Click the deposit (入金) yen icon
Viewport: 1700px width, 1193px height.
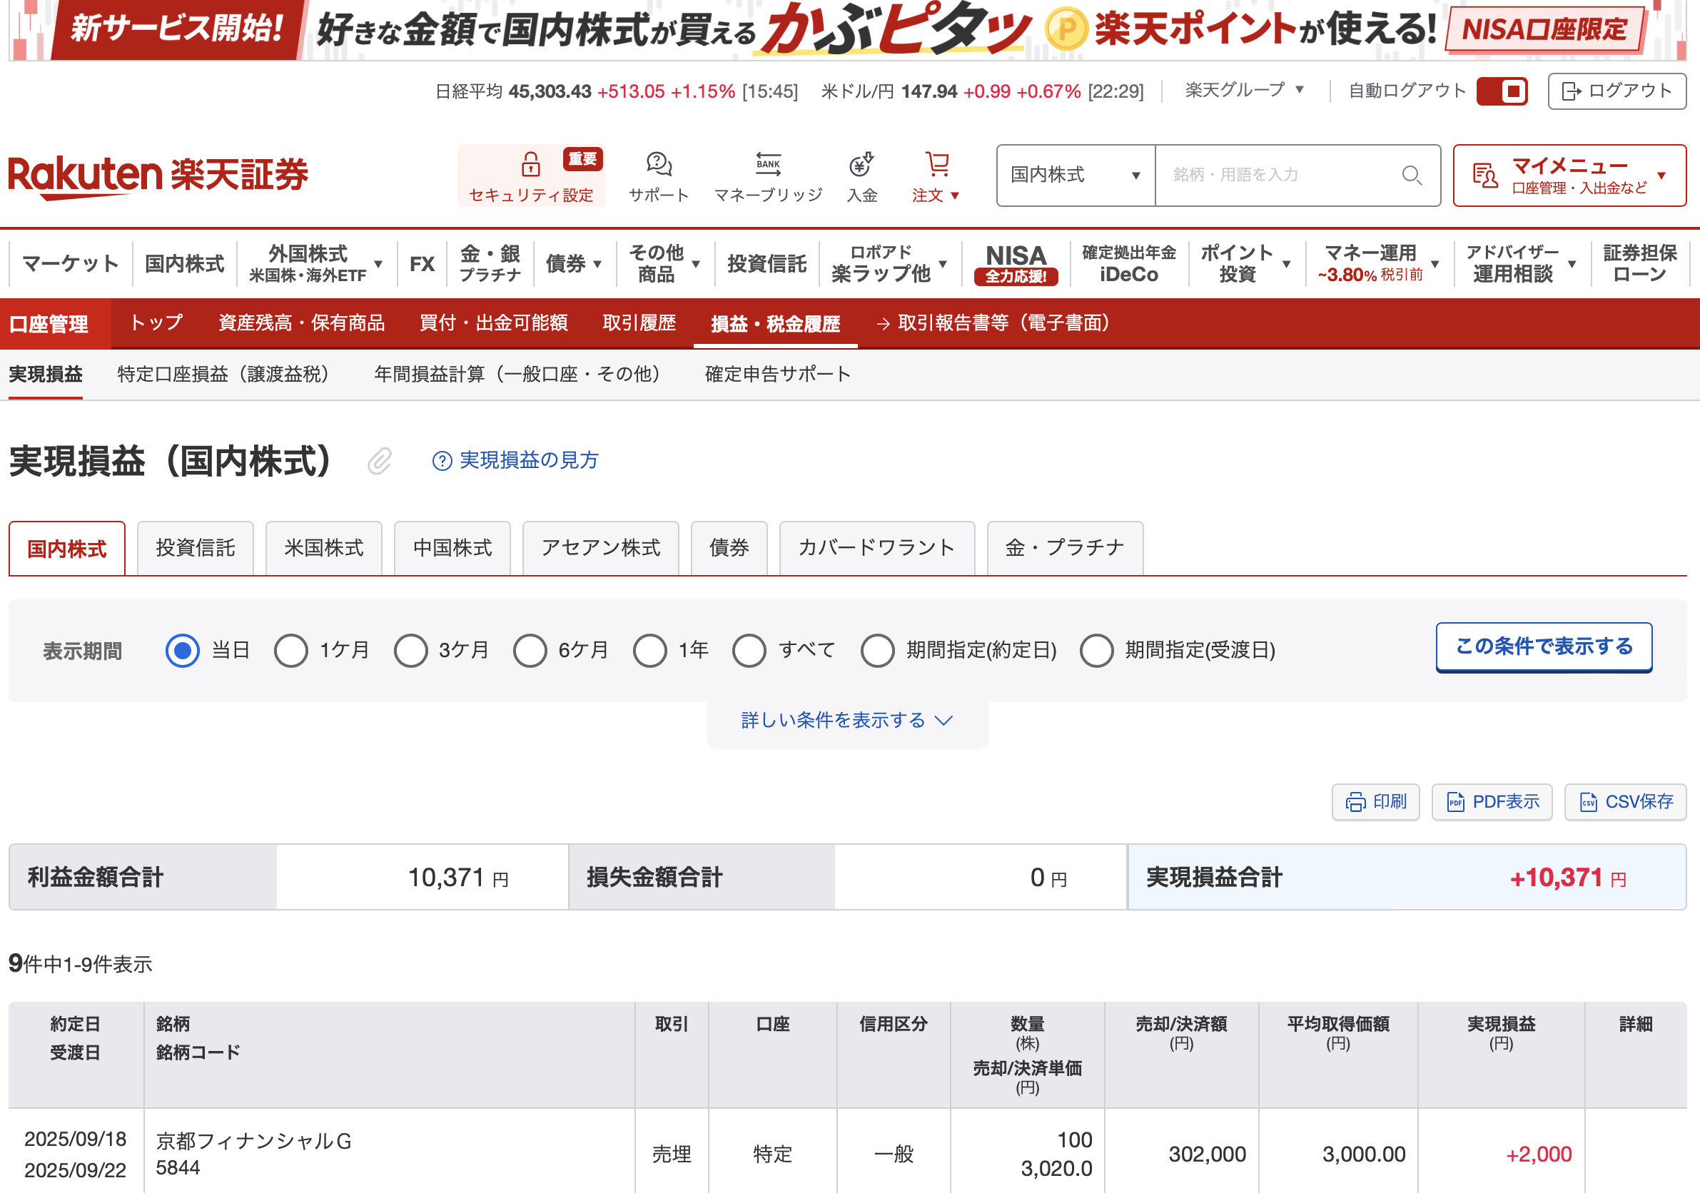coord(861,163)
